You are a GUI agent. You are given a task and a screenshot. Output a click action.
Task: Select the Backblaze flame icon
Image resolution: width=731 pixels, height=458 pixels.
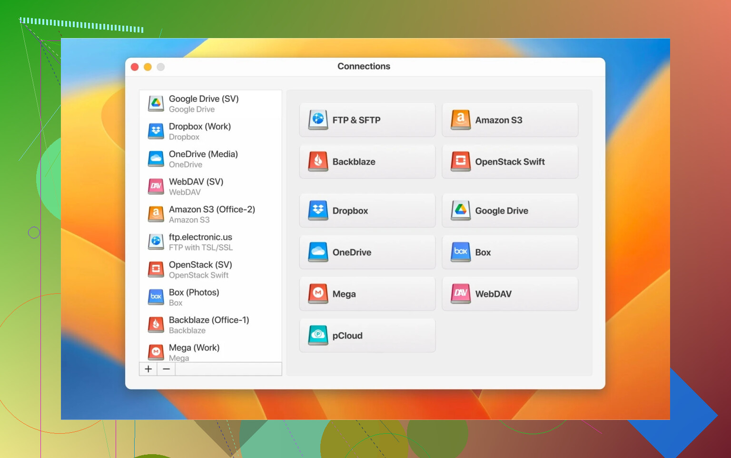coord(318,162)
